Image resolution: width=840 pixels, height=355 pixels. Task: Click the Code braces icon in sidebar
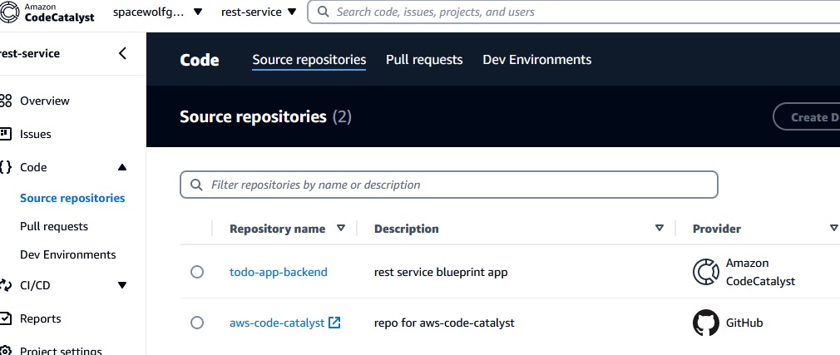pos(5,167)
